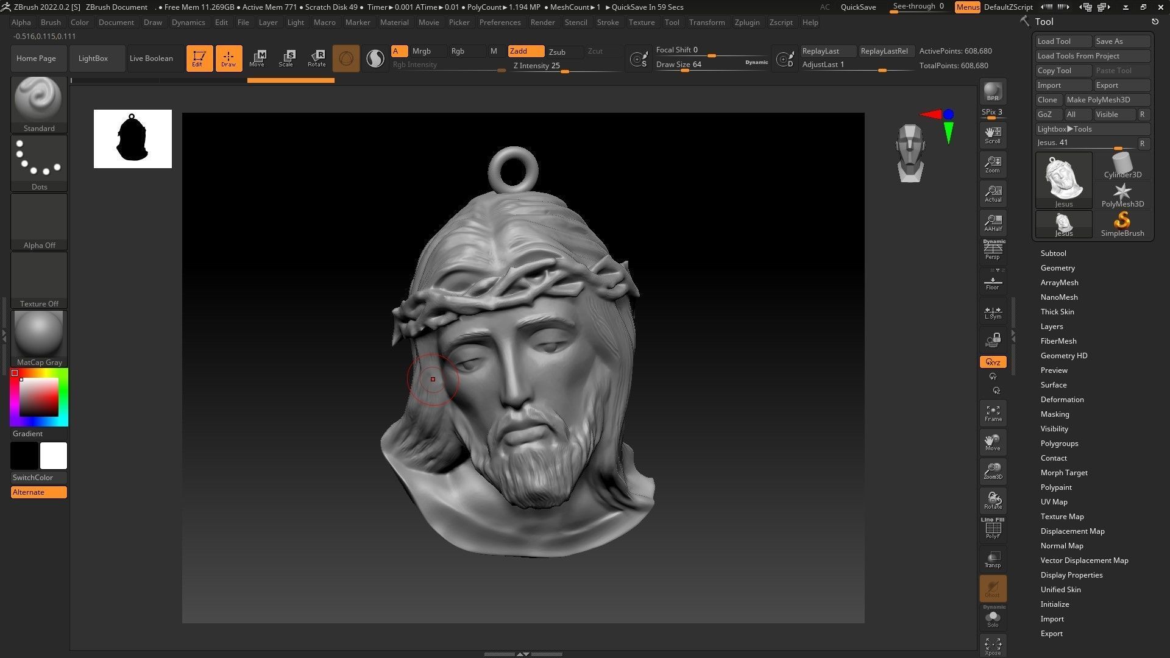
Task: Click the Texture Off slot
Action: pyautogui.click(x=39, y=280)
